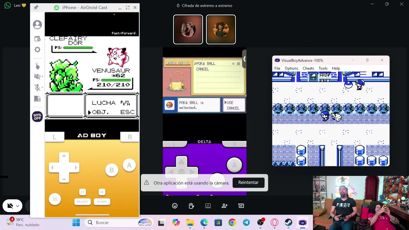Tap D-pad right arrow in AD BOY

[76, 167]
